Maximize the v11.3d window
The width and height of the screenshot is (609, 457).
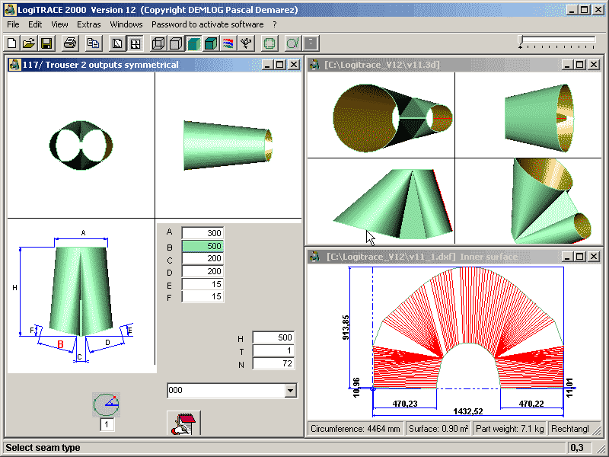pyautogui.click(x=579, y=65)
